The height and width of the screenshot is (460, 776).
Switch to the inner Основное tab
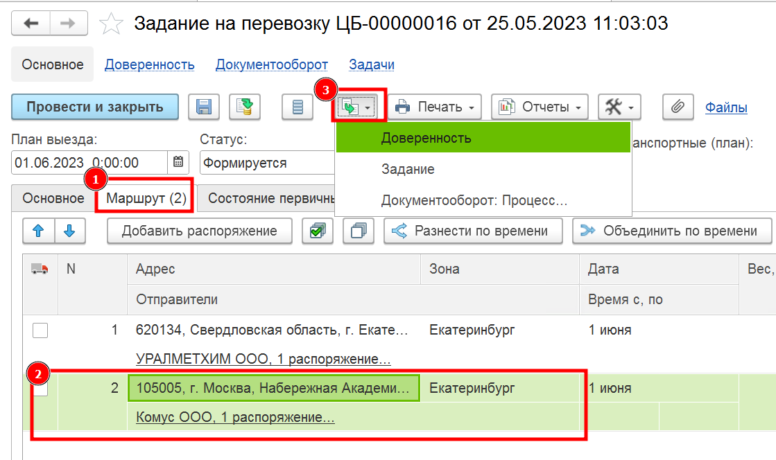point(53,198)
